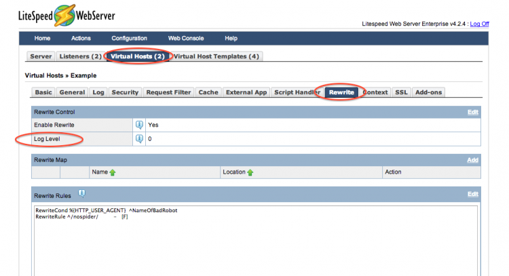The width and height of the screenshot is (509, 276).
Task: Edit the Rewrite Control section
Action: tap(473, 112)
